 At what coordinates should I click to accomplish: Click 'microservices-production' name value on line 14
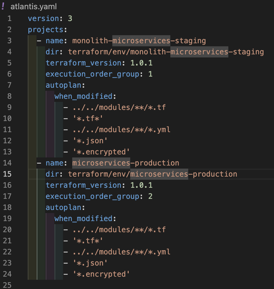[x=126, y=163]
